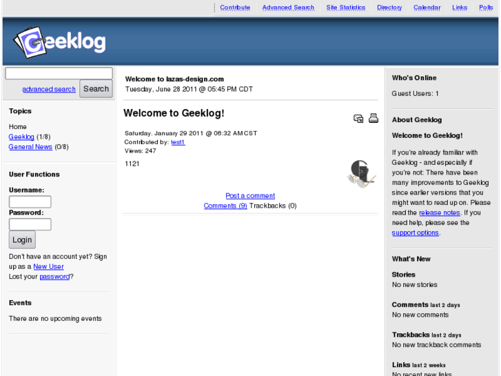Click the Username input field
501x376 pixels.
click(30, 201)
